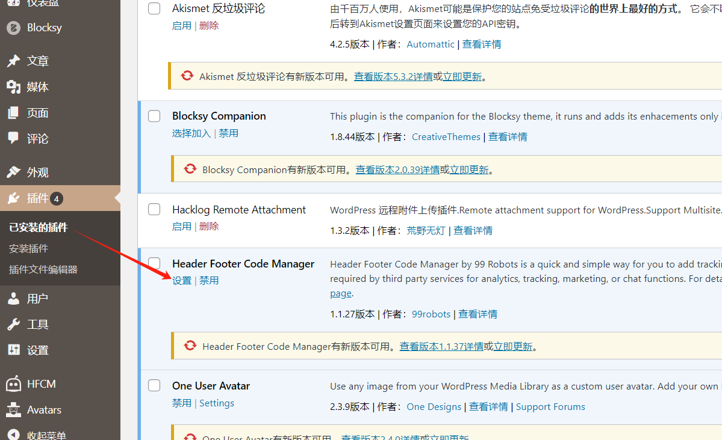Click the robot icon beside HFCM
This screenshot has height=440, width=722.
click(x=14, y=383)
